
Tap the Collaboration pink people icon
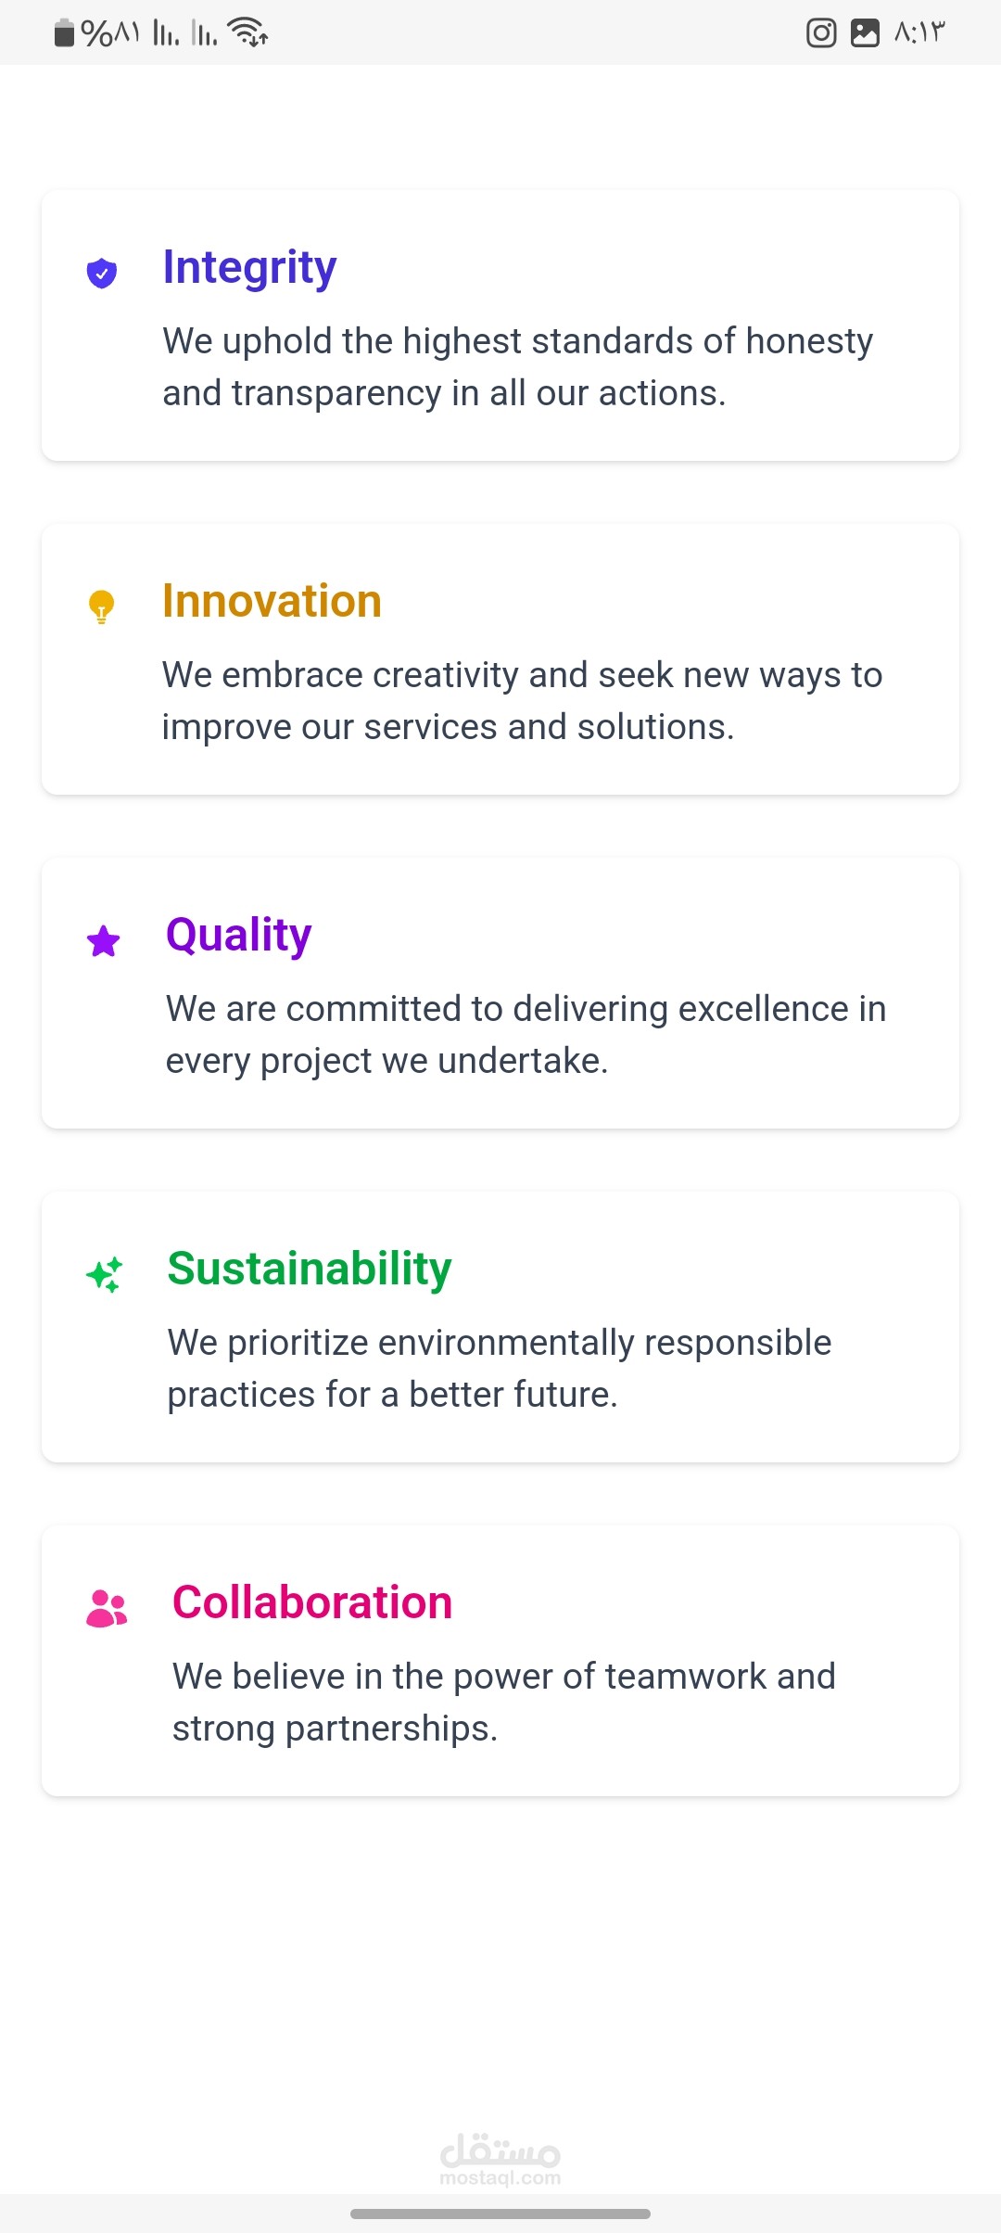point(107,1609)
